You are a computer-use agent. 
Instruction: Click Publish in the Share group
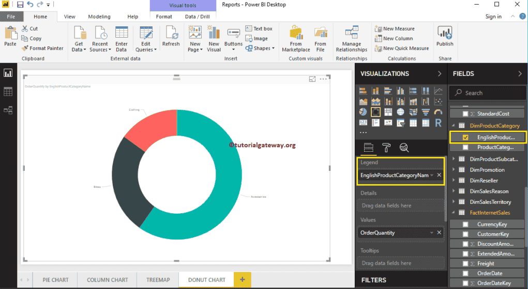pyautogui.click(x=445, y=36)
